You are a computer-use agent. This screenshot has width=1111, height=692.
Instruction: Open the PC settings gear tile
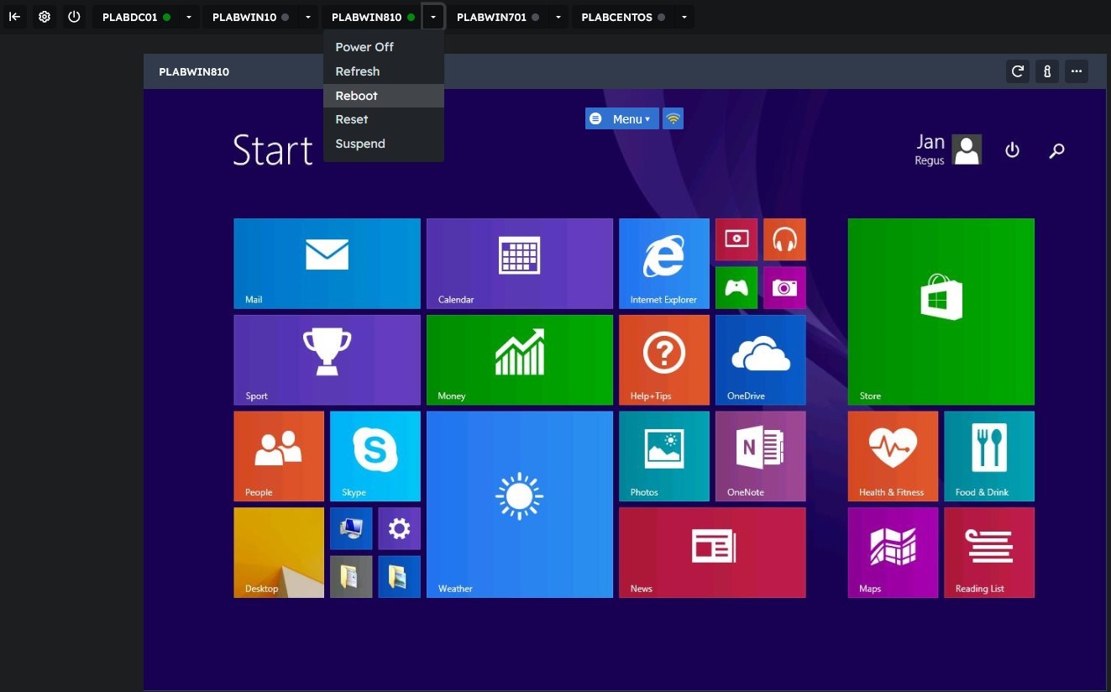click(399, 528)
